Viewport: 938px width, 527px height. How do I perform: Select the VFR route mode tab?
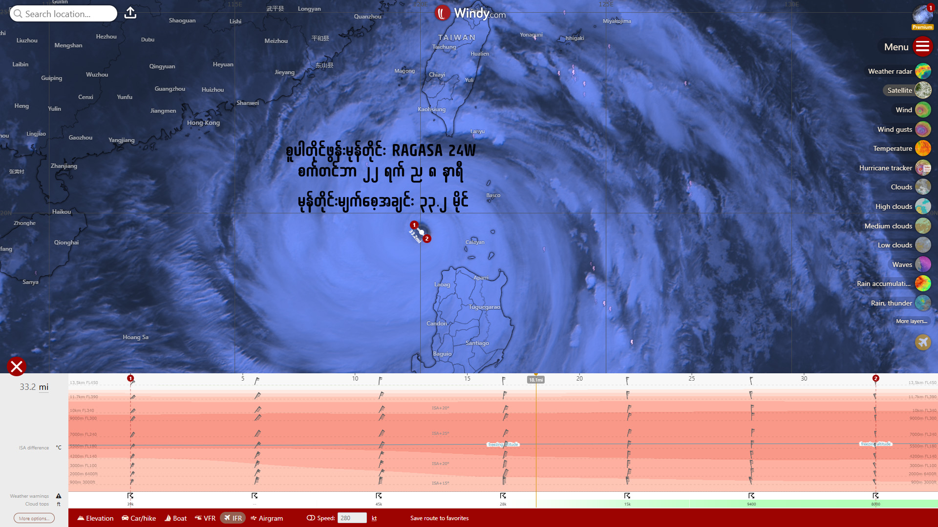click(x=205, y=518)
